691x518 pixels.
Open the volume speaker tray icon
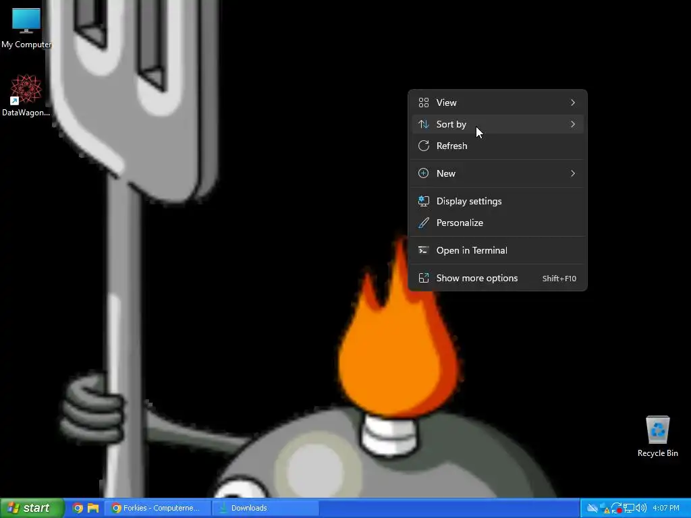click(x=641, y=509)
